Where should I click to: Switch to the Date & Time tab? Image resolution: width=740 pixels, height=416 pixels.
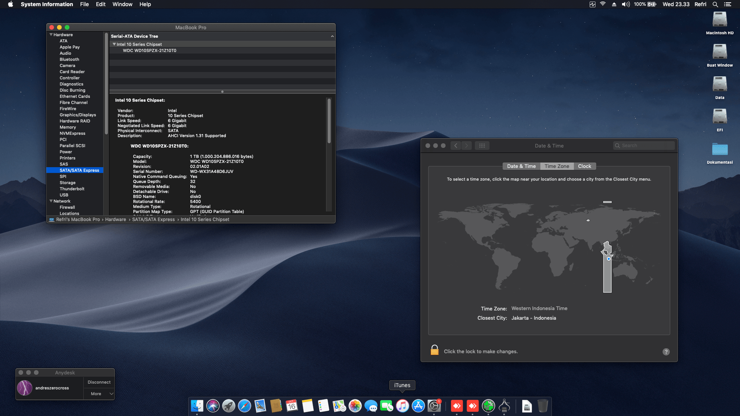[x=521, y=166]
